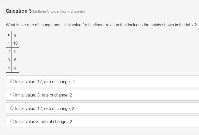This screenshot has width=199, height=135.
Task: Click the table cell containing y value 10
Action: pos(15,43)
